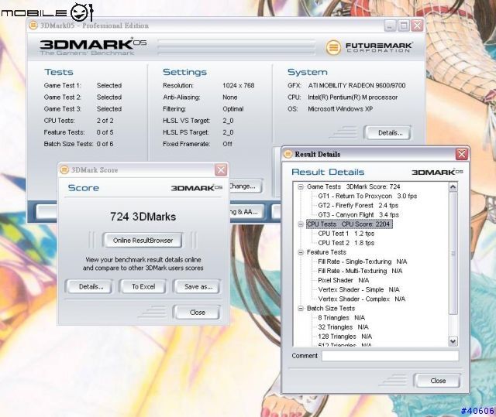Select the 32 Triangles row

click(x=343, y=327)
